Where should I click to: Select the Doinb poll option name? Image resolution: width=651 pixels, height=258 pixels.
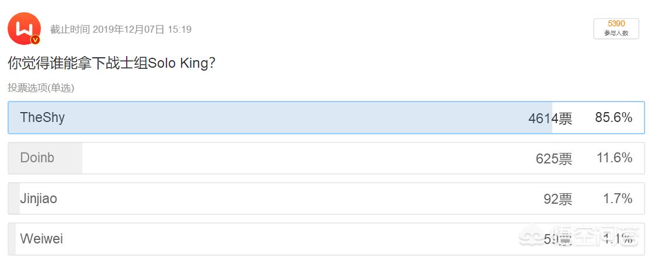click(x=37, y=158)
